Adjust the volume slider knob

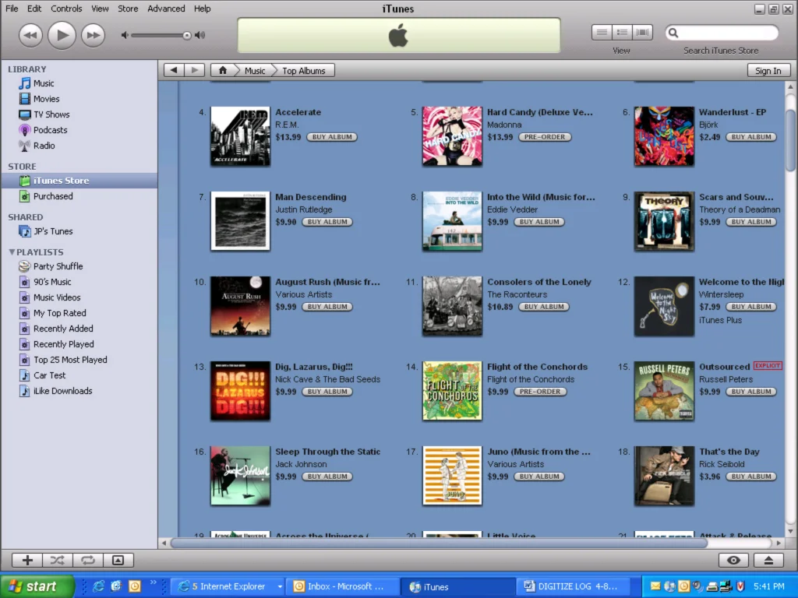pos(187,35)
